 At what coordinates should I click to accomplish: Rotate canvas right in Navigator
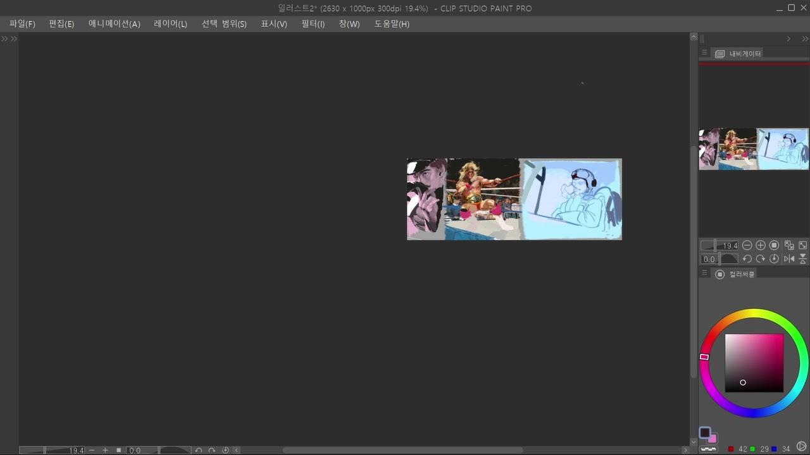761,259
